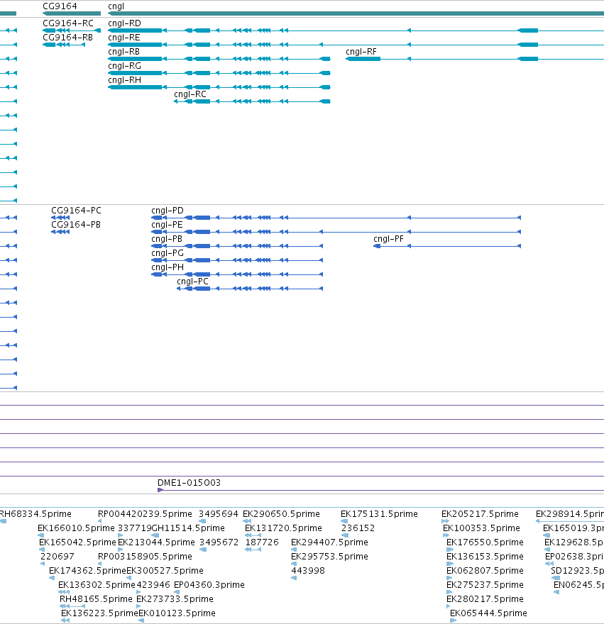
Task: Click the RH68334.5prime EST label
Action: tap(35, 514)
